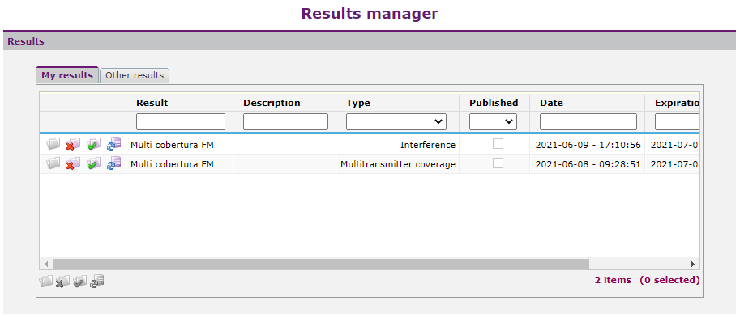The height and width of the screenshot is (318, 740).
Task: Click refresh document icon in Multitransmitter coverage row
Action: point(113,163)
